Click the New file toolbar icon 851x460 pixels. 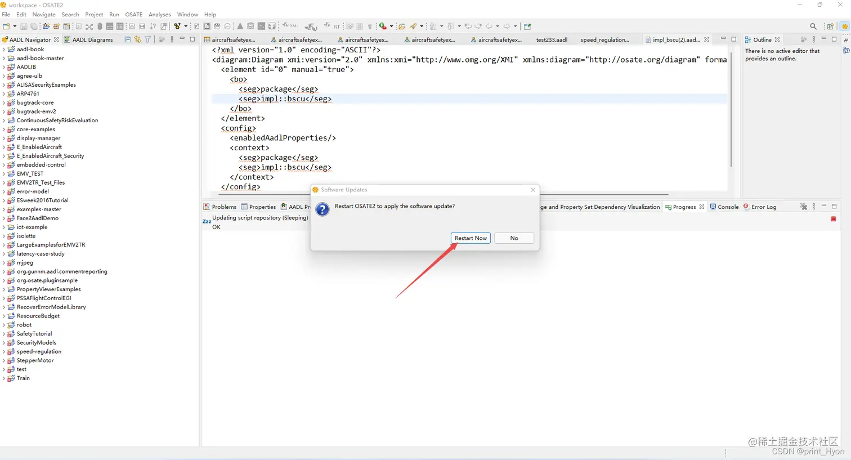point(6,26)
